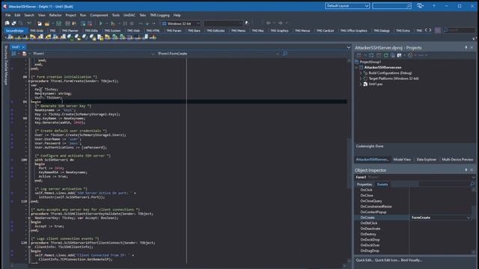Click the Refresh icon in Projects toolbar
This screenshot has height=269, width=479.
tap(386, 55)
